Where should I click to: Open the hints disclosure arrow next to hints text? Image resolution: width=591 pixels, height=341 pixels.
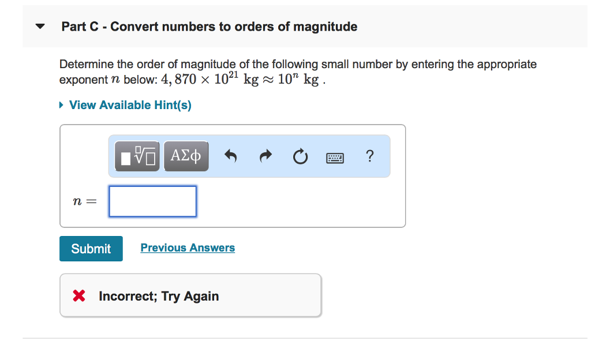(x=61, y=105)
